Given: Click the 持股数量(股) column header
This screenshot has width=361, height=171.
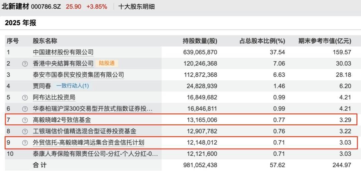Looking at the screenshot, I should point(200,41).
